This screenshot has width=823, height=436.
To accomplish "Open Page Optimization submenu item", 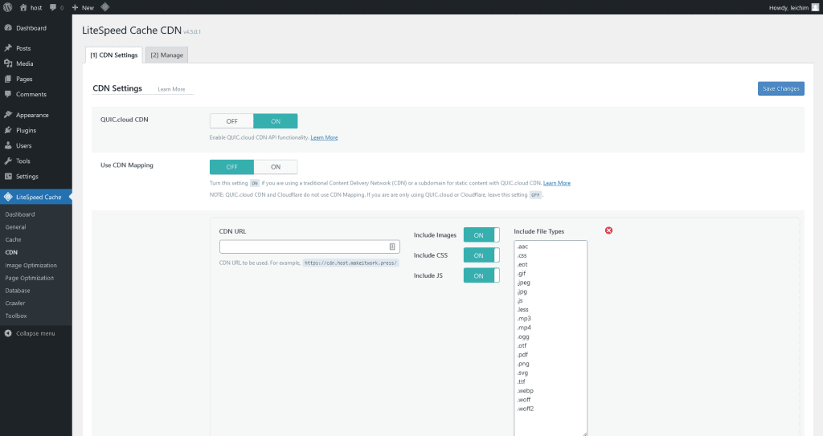I will (30, 278).
